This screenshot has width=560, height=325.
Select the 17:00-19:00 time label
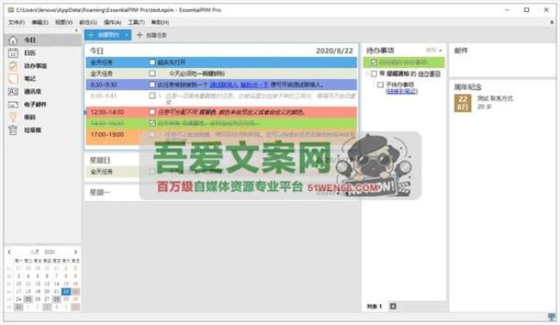107,135
